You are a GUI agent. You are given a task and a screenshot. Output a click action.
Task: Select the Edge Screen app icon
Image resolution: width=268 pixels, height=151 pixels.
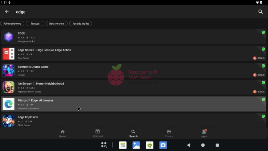coord(9,54)
